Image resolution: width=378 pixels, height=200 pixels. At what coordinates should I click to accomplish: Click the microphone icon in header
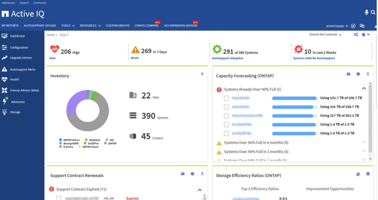[x=367, y=12]
